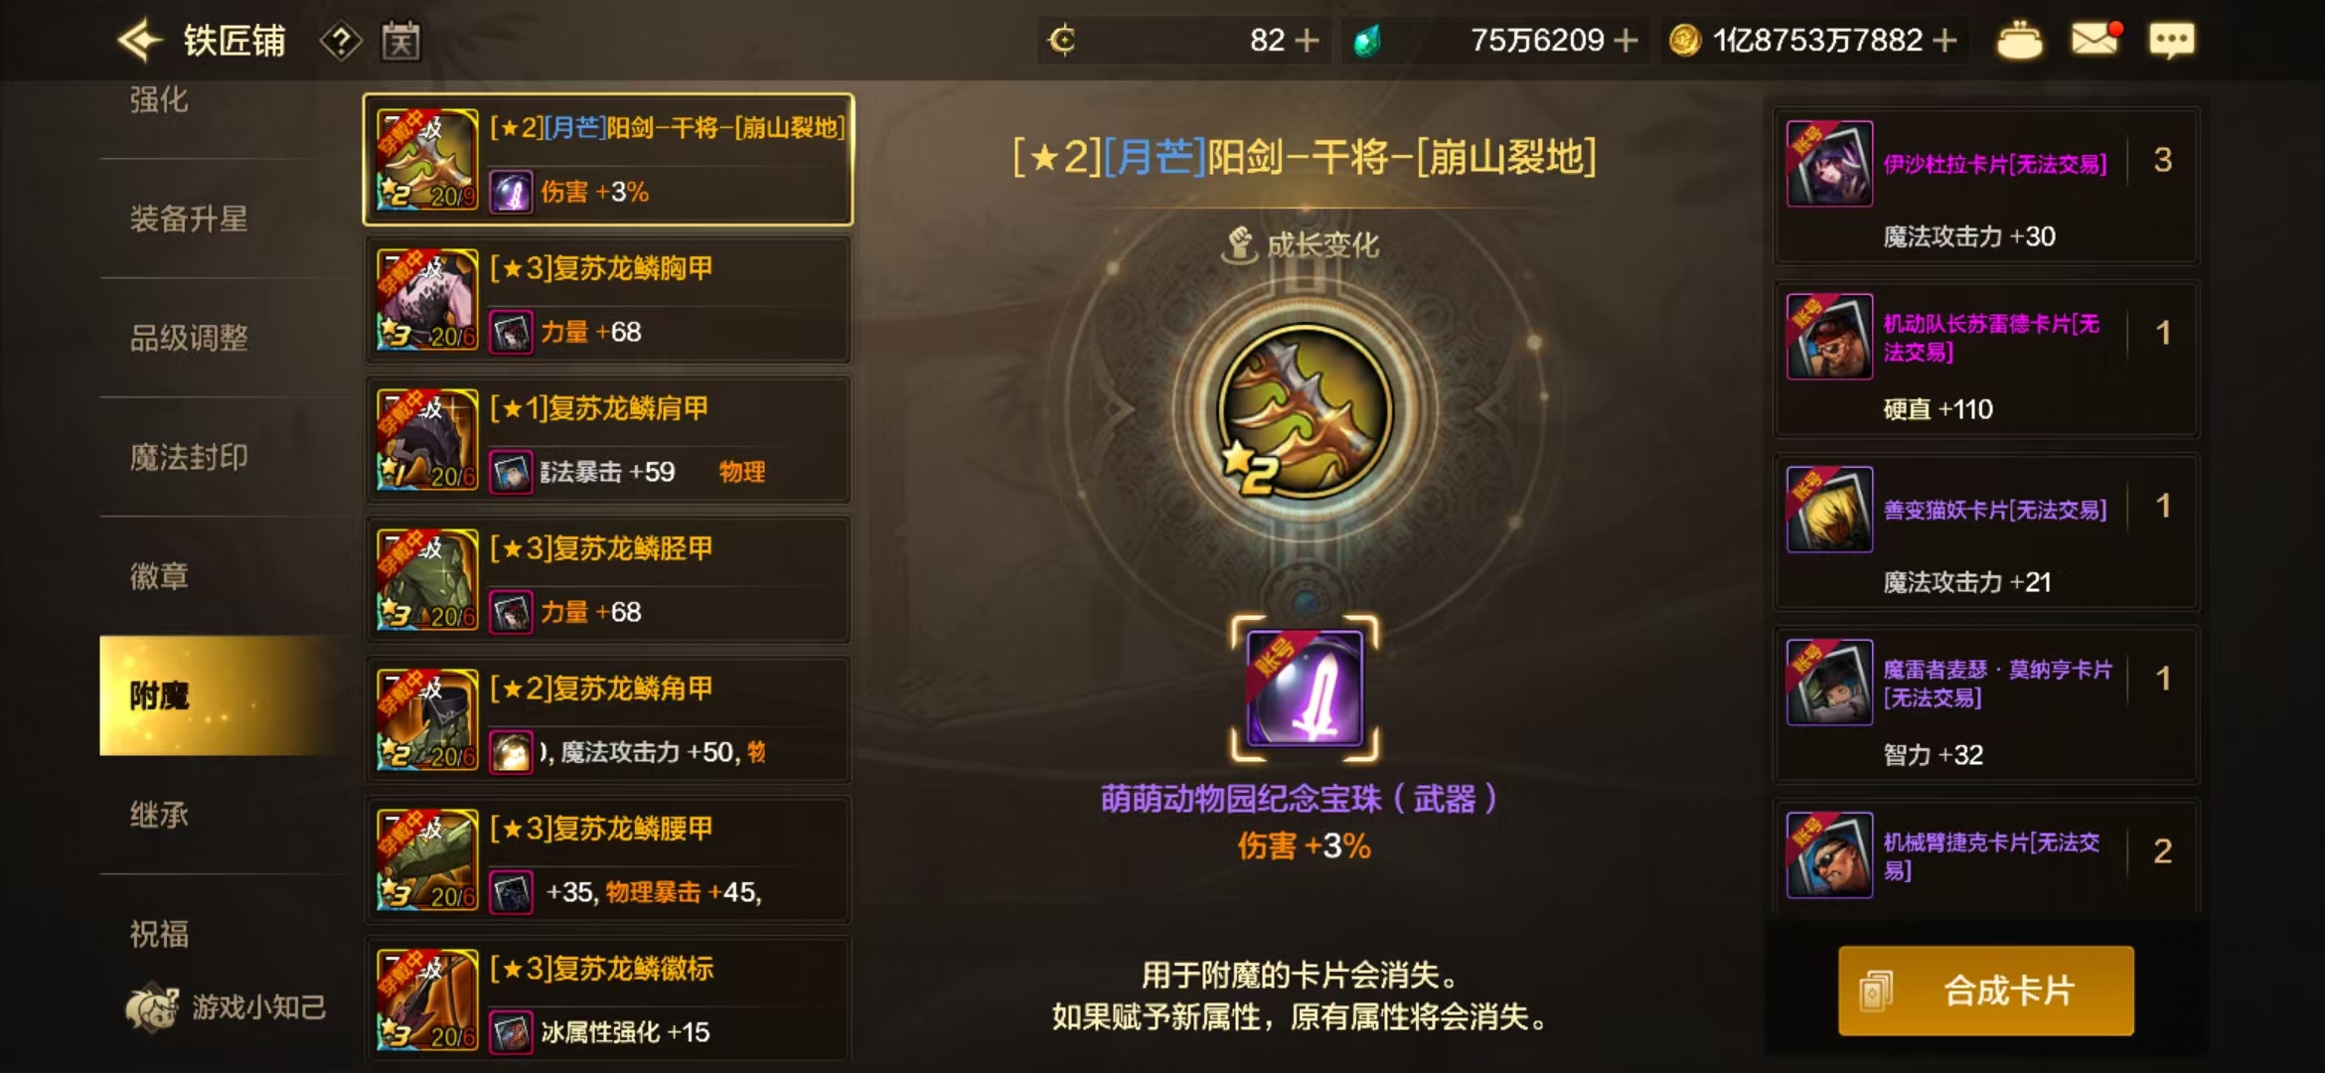This screenshot has width=2325, height=1073.
Task: Click the back arrow beside 铁匠铺
Action: 139,41
